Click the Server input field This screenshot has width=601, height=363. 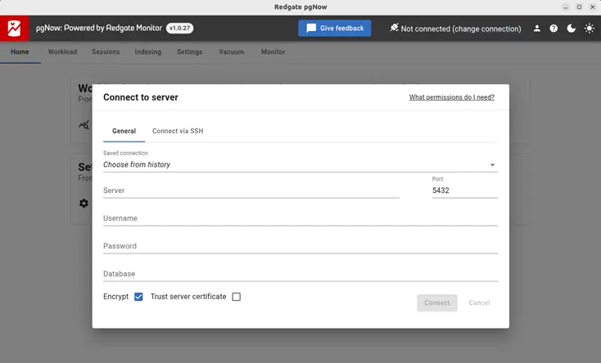[x=251, y=190]
